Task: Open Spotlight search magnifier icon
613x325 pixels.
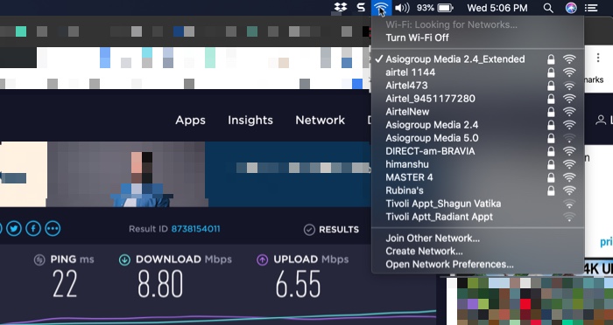Action: (x=548, y=8)
